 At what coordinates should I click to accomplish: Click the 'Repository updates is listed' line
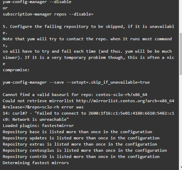[81, 138]
